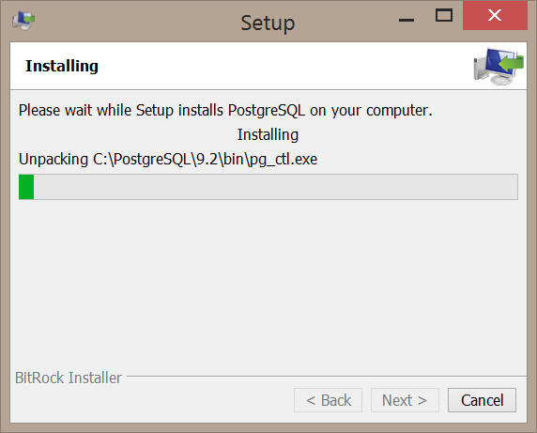The width and height of the screenshot is (537, 433).
Task: Cancel the PostgreSQL installation
Action: point(482,400)
